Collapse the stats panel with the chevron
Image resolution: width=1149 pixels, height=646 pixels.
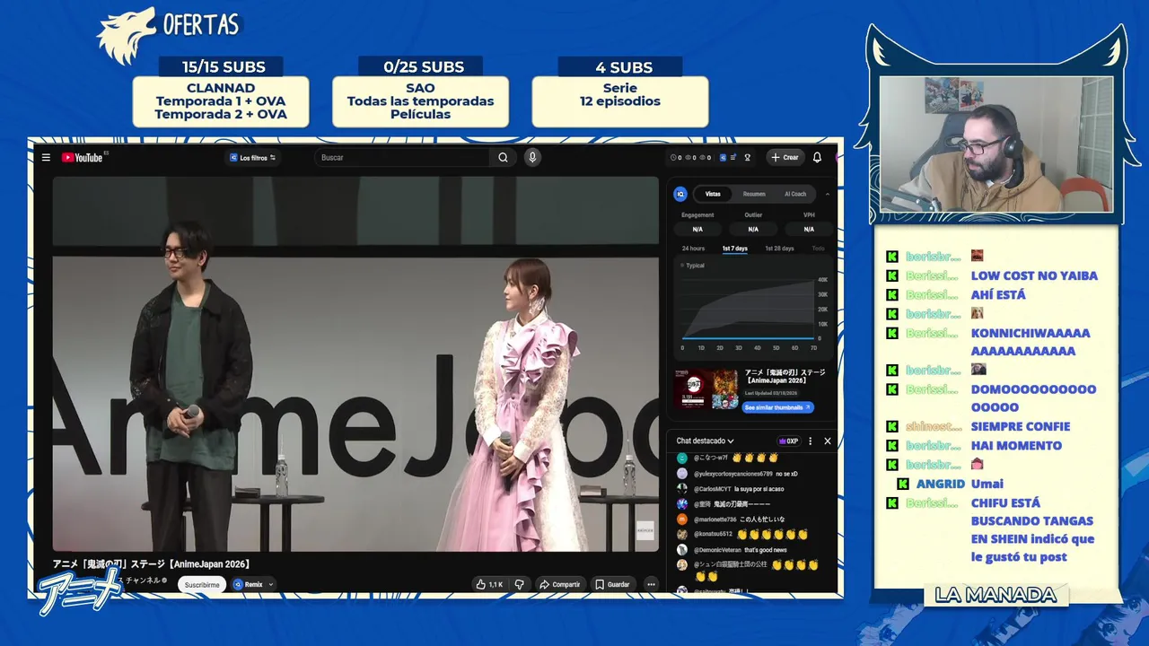point(828,194)
